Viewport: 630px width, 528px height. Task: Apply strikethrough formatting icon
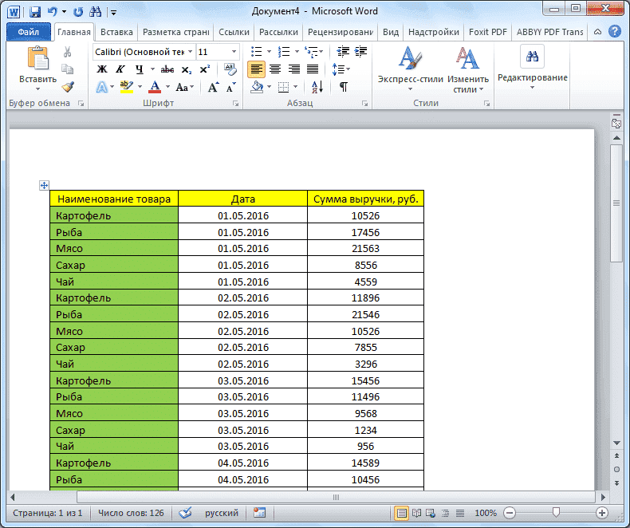point(167,69)
